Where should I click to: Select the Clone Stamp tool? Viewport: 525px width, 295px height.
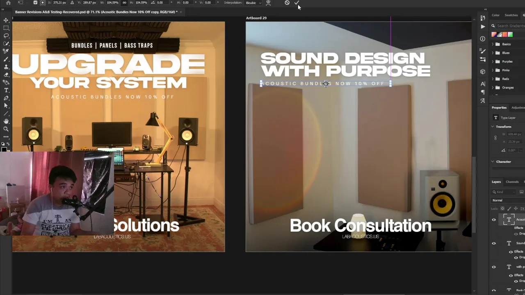point(6,67)
